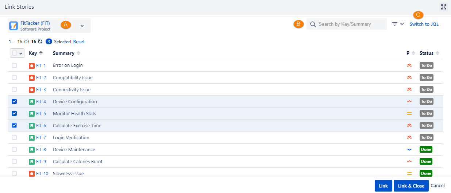Click the bug icon for FIT-1
Screen dimensions: 451x193
tap(32, 65)
